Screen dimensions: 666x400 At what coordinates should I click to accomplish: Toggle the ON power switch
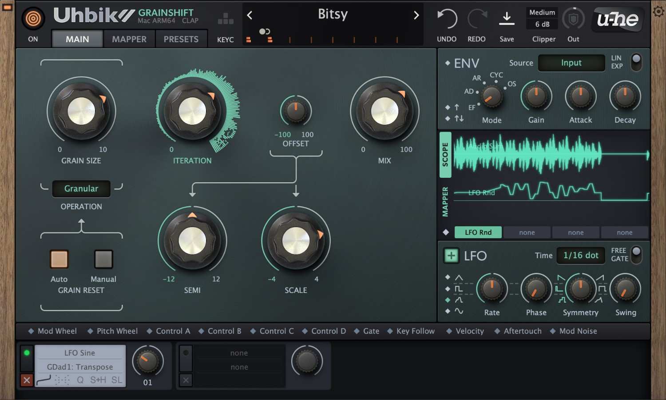click(x=33, y=39)
